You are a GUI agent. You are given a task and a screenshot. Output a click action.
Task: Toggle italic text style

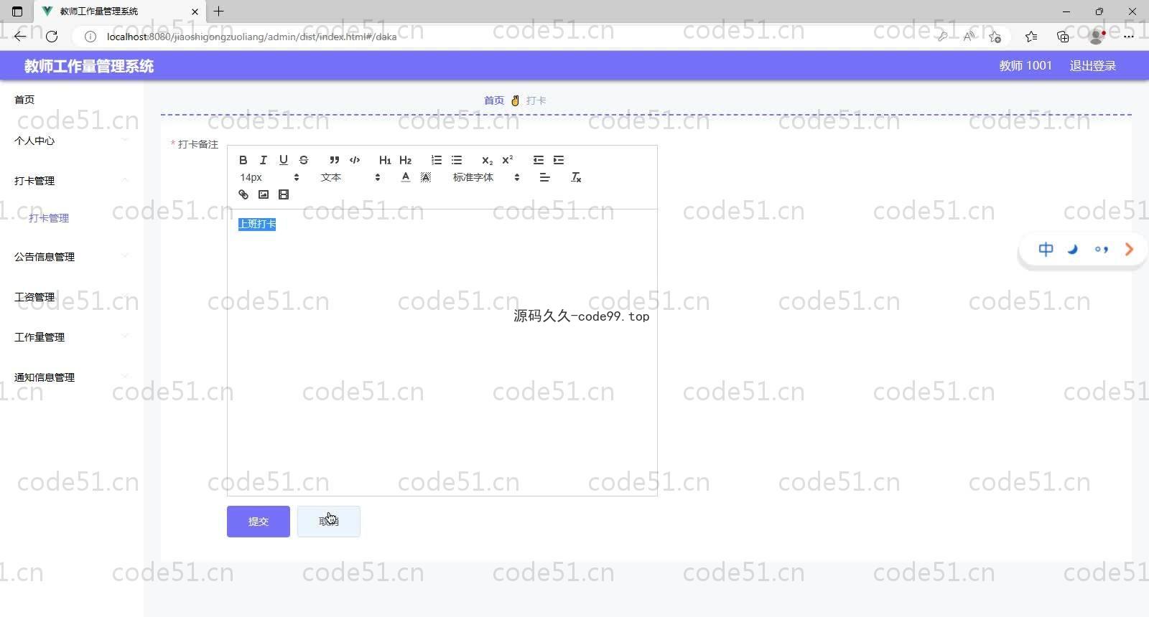[x=263, y=160]
